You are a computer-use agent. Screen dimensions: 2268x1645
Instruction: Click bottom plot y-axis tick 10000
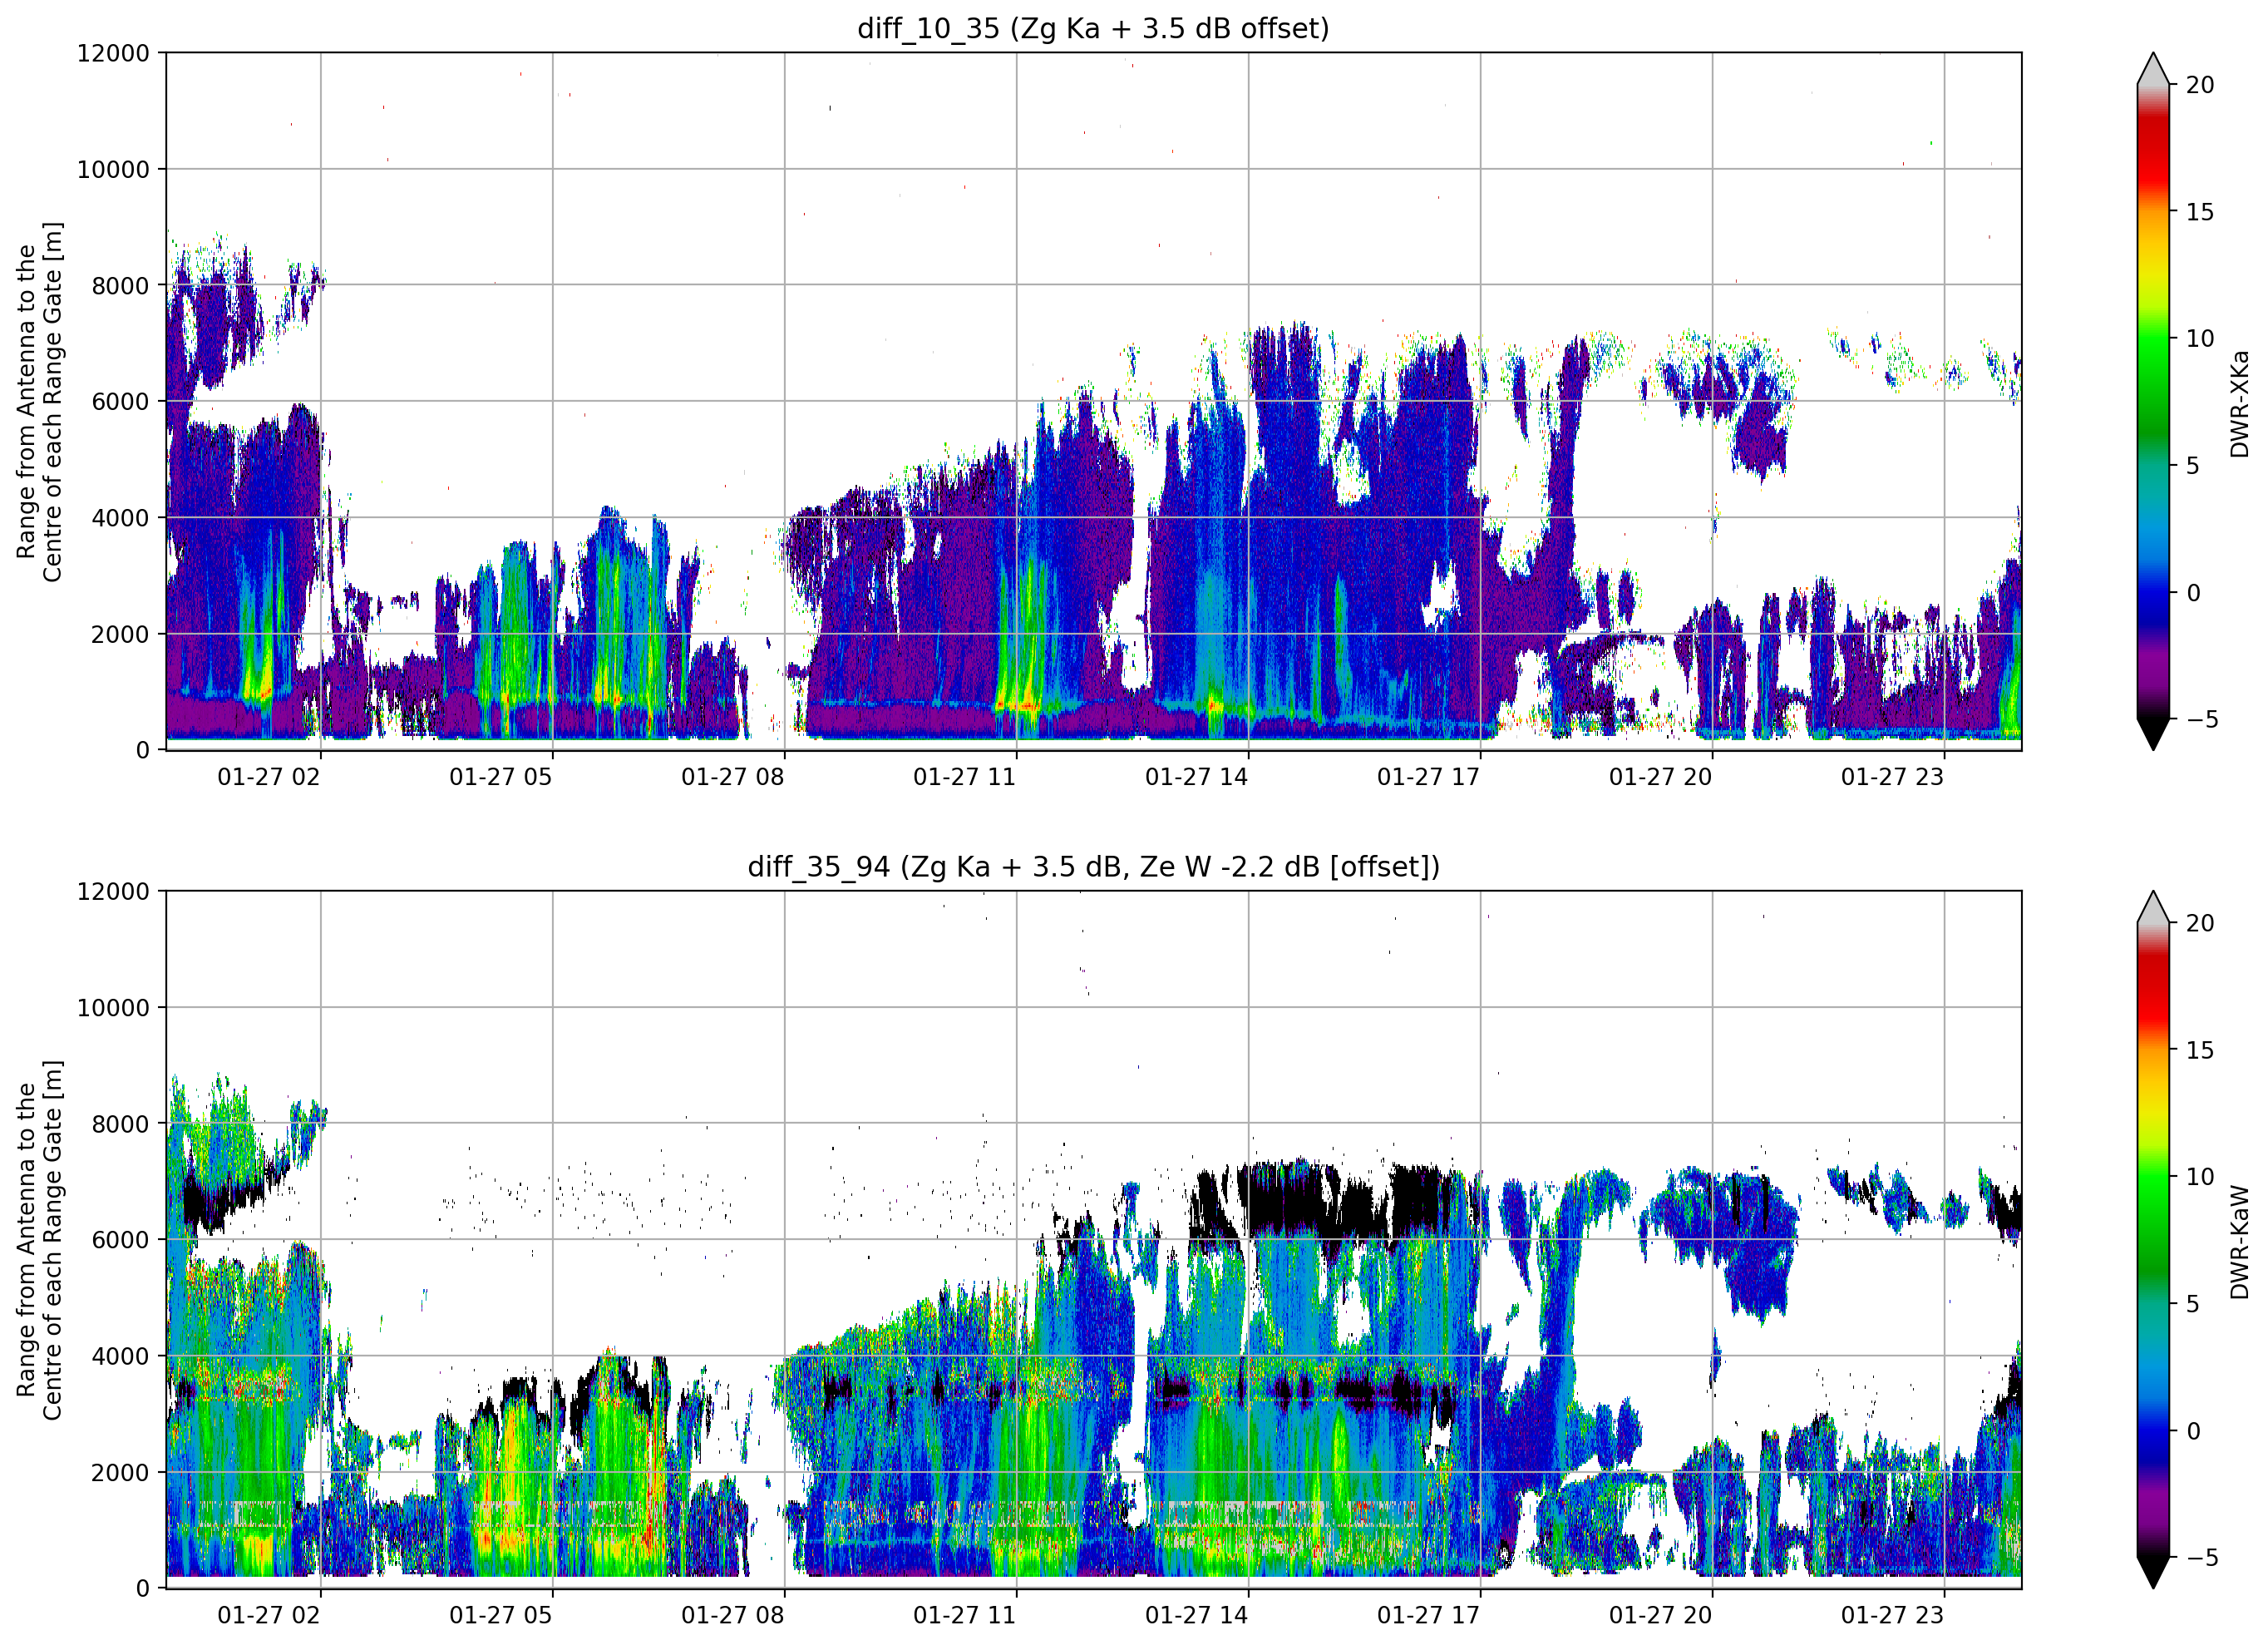pyautogui.click(x=113, y=1008)
